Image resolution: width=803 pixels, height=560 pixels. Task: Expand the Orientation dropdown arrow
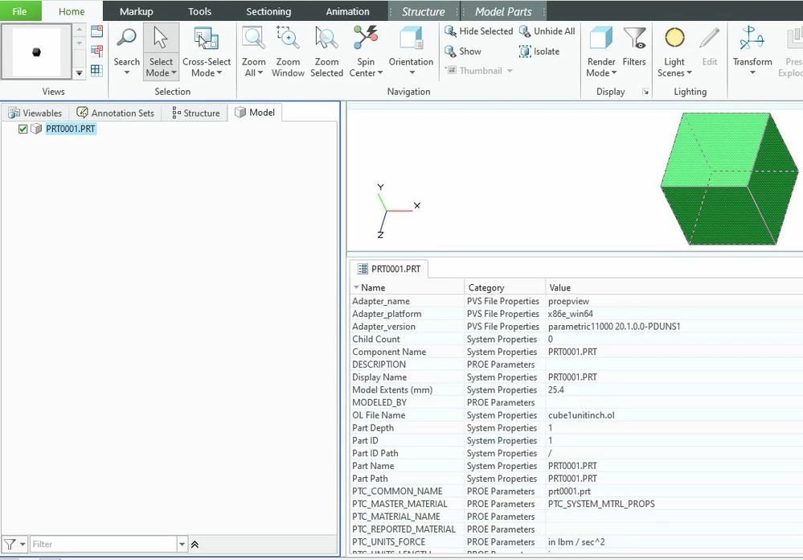click(412, 73)
